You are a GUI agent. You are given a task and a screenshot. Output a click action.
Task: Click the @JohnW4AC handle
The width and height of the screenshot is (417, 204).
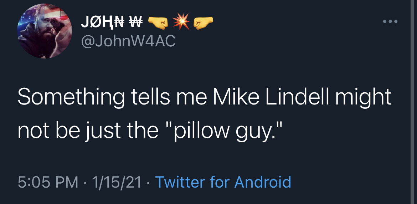128,41
